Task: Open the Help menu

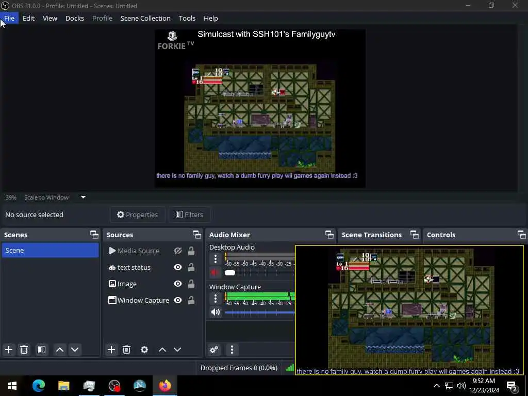Action: coord(211,18)
